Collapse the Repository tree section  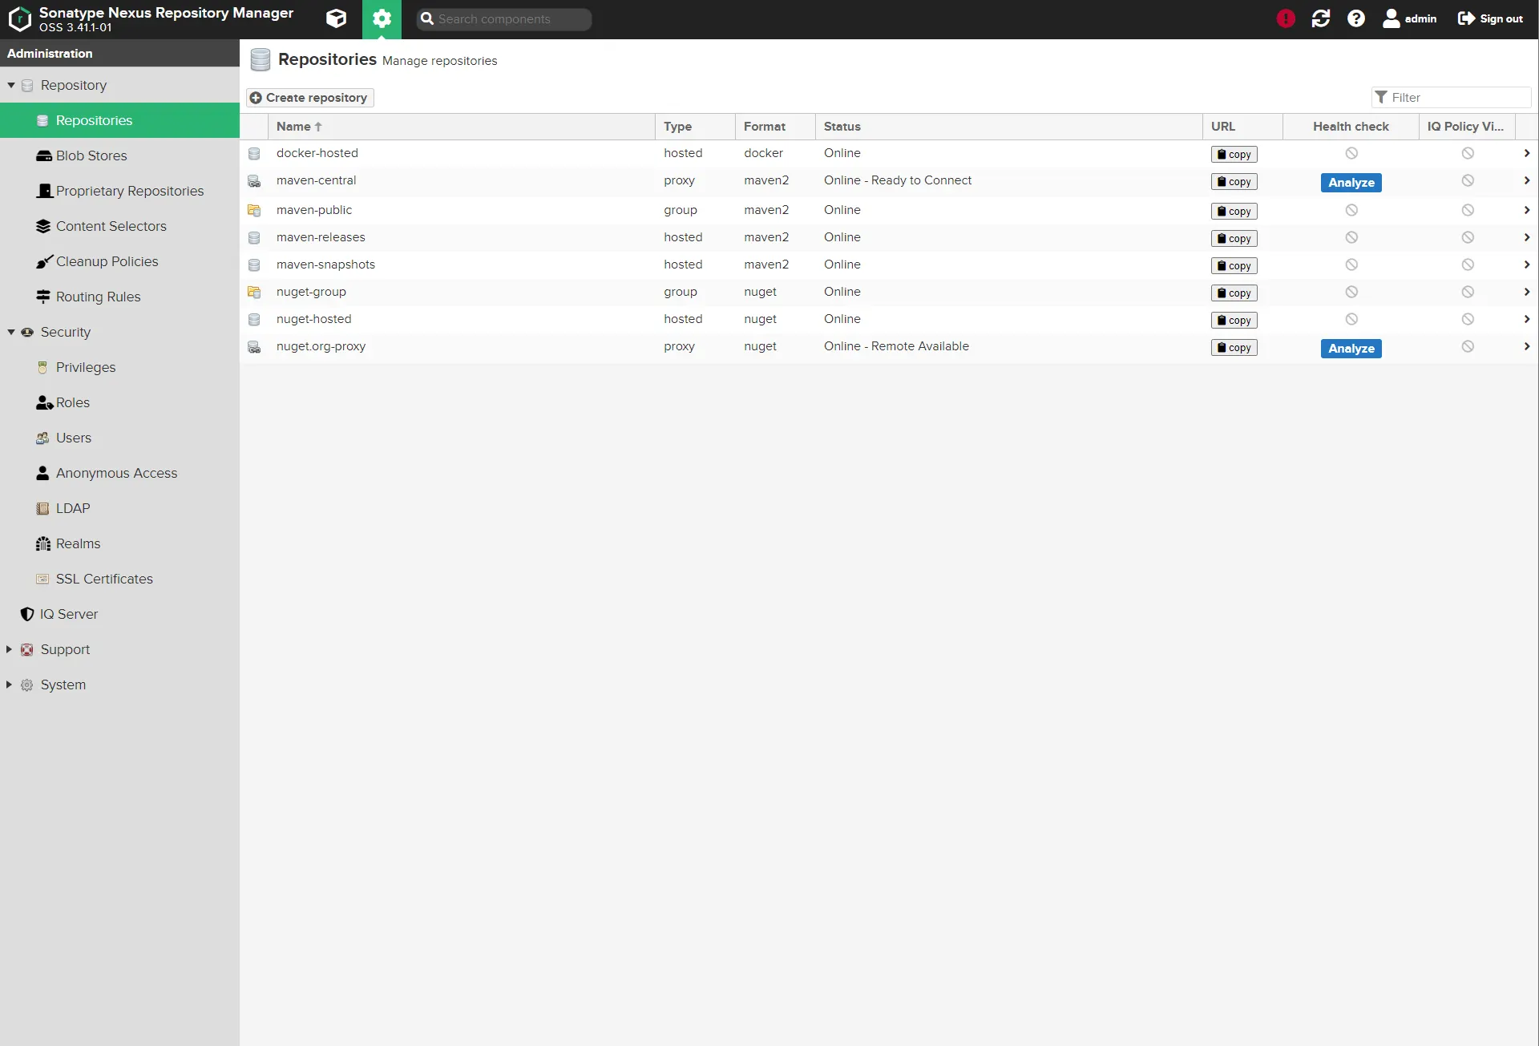11,85
